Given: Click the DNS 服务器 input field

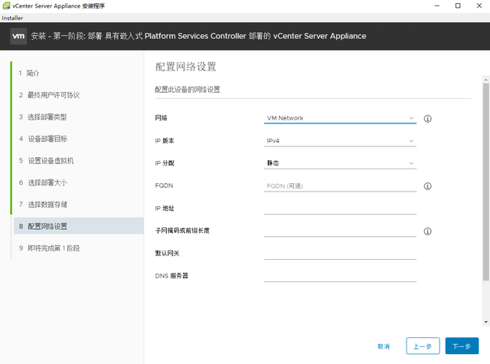Looking at the screenshot, I should 340,276.
